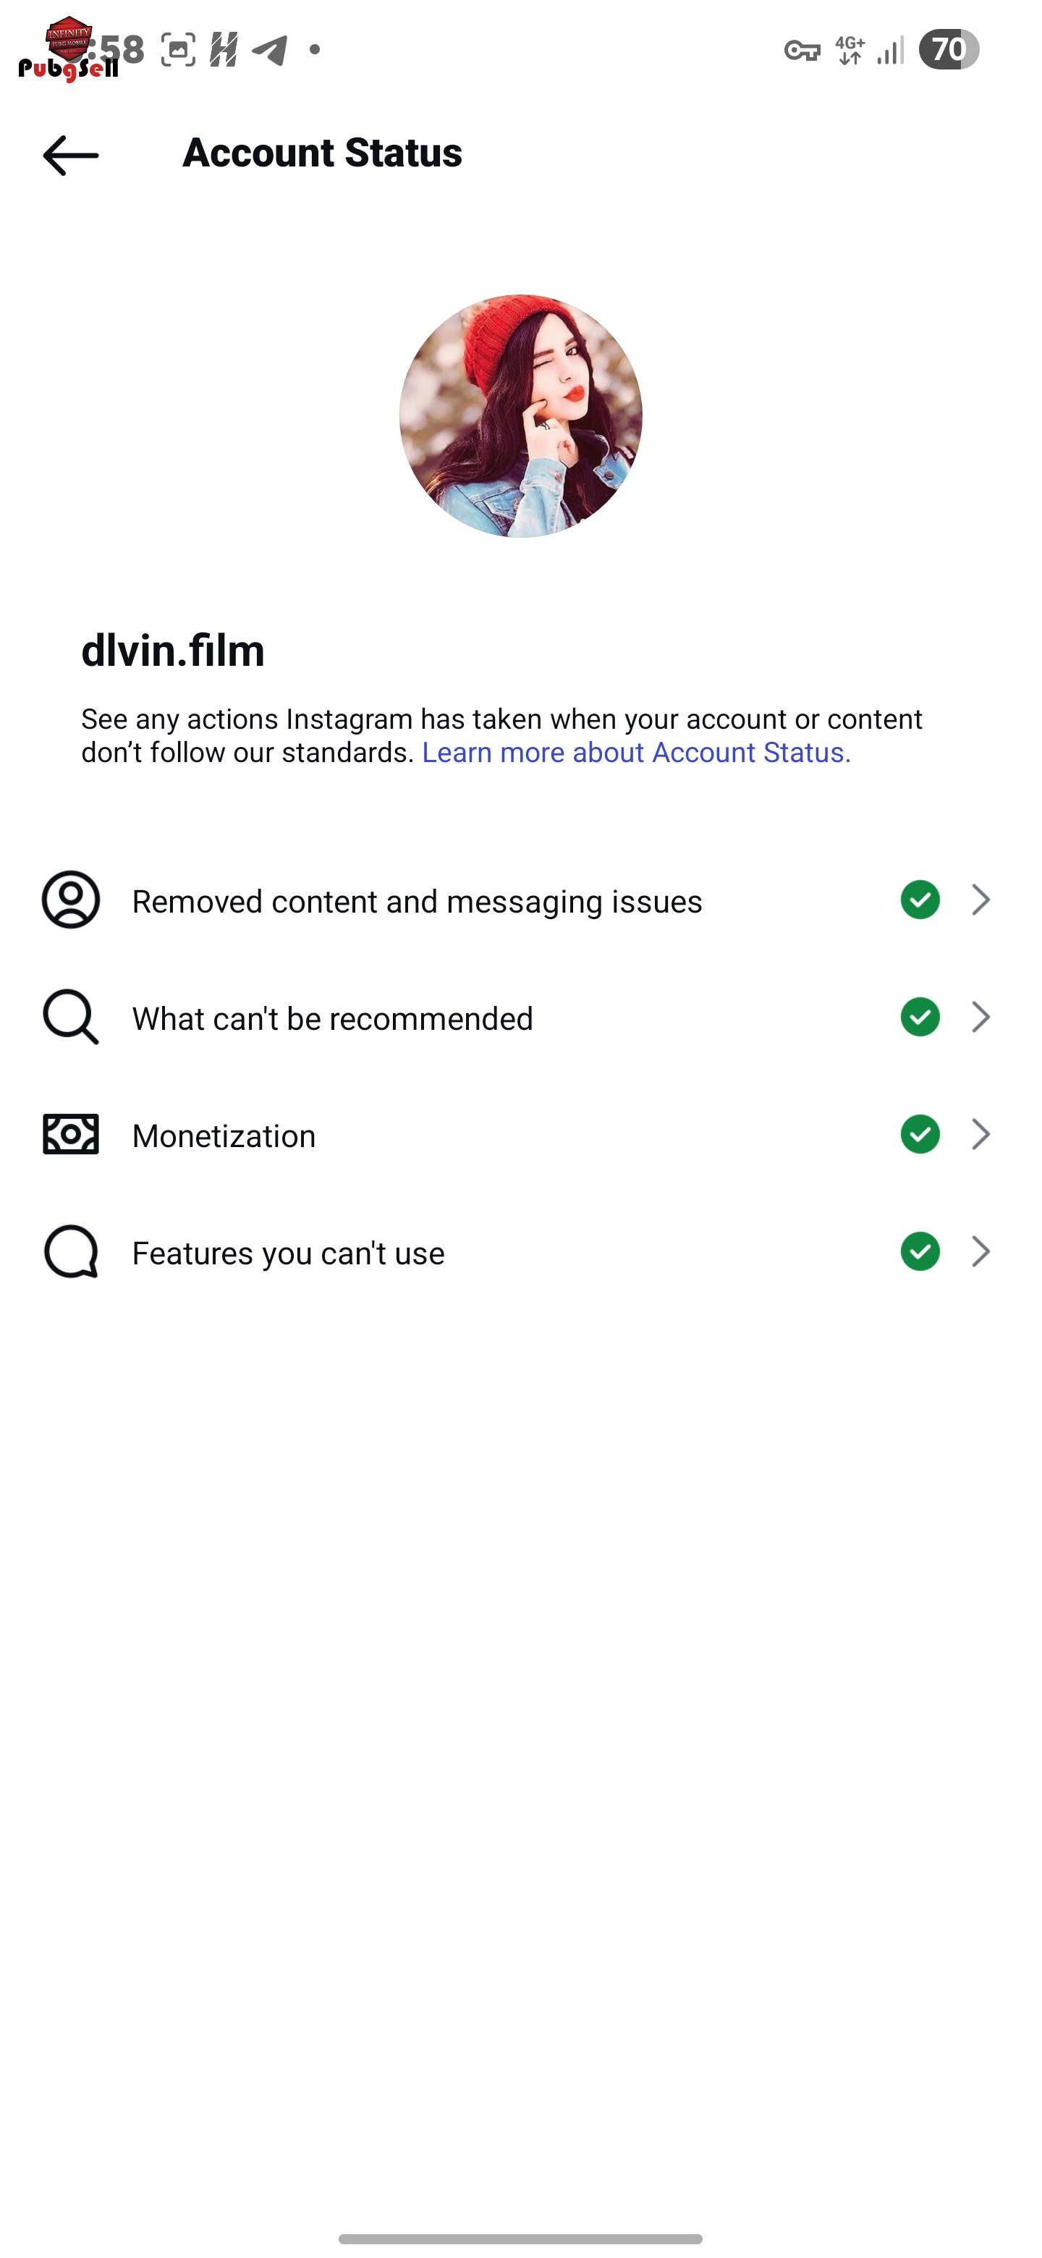
Task: Click the profile icon beside Removed content
Action: (70, 900)
